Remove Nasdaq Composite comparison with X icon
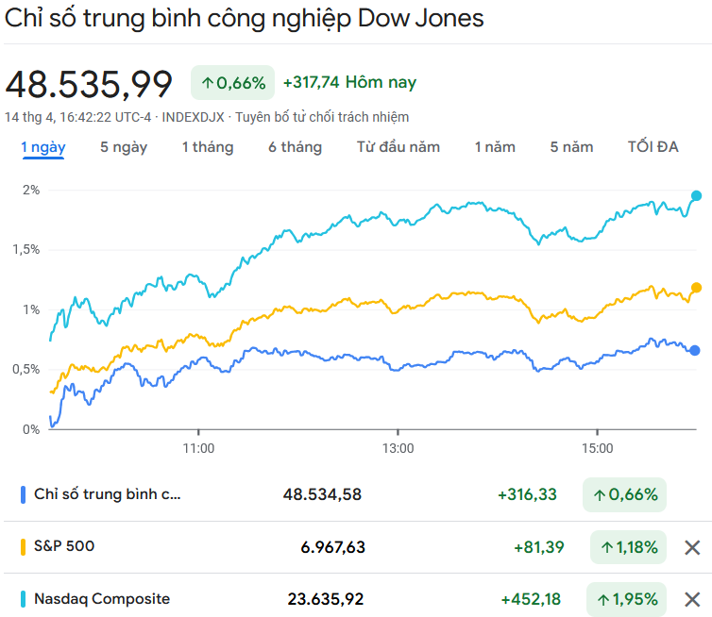Viewport: 712px width, 617px height. pyautogui.click(x=692, y=599)
